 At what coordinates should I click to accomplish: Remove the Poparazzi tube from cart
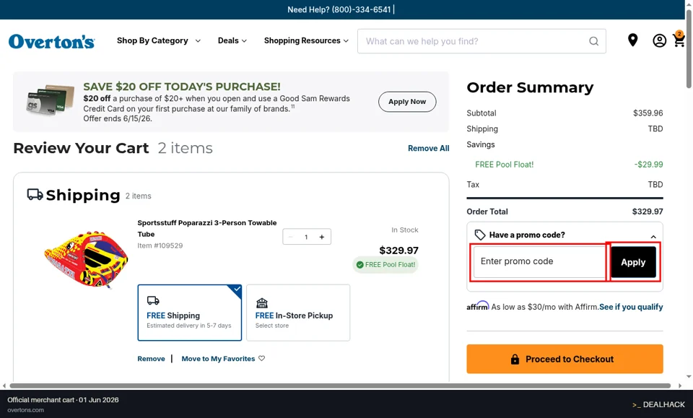[x=151, y=359]
